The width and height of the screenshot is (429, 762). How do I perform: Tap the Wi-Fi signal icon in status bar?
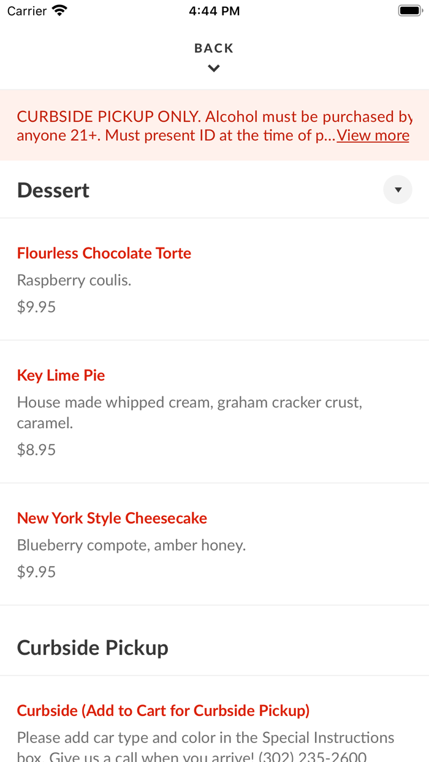pos(59,10)
